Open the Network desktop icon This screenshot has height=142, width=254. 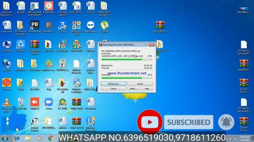click(x=7, y=65)
